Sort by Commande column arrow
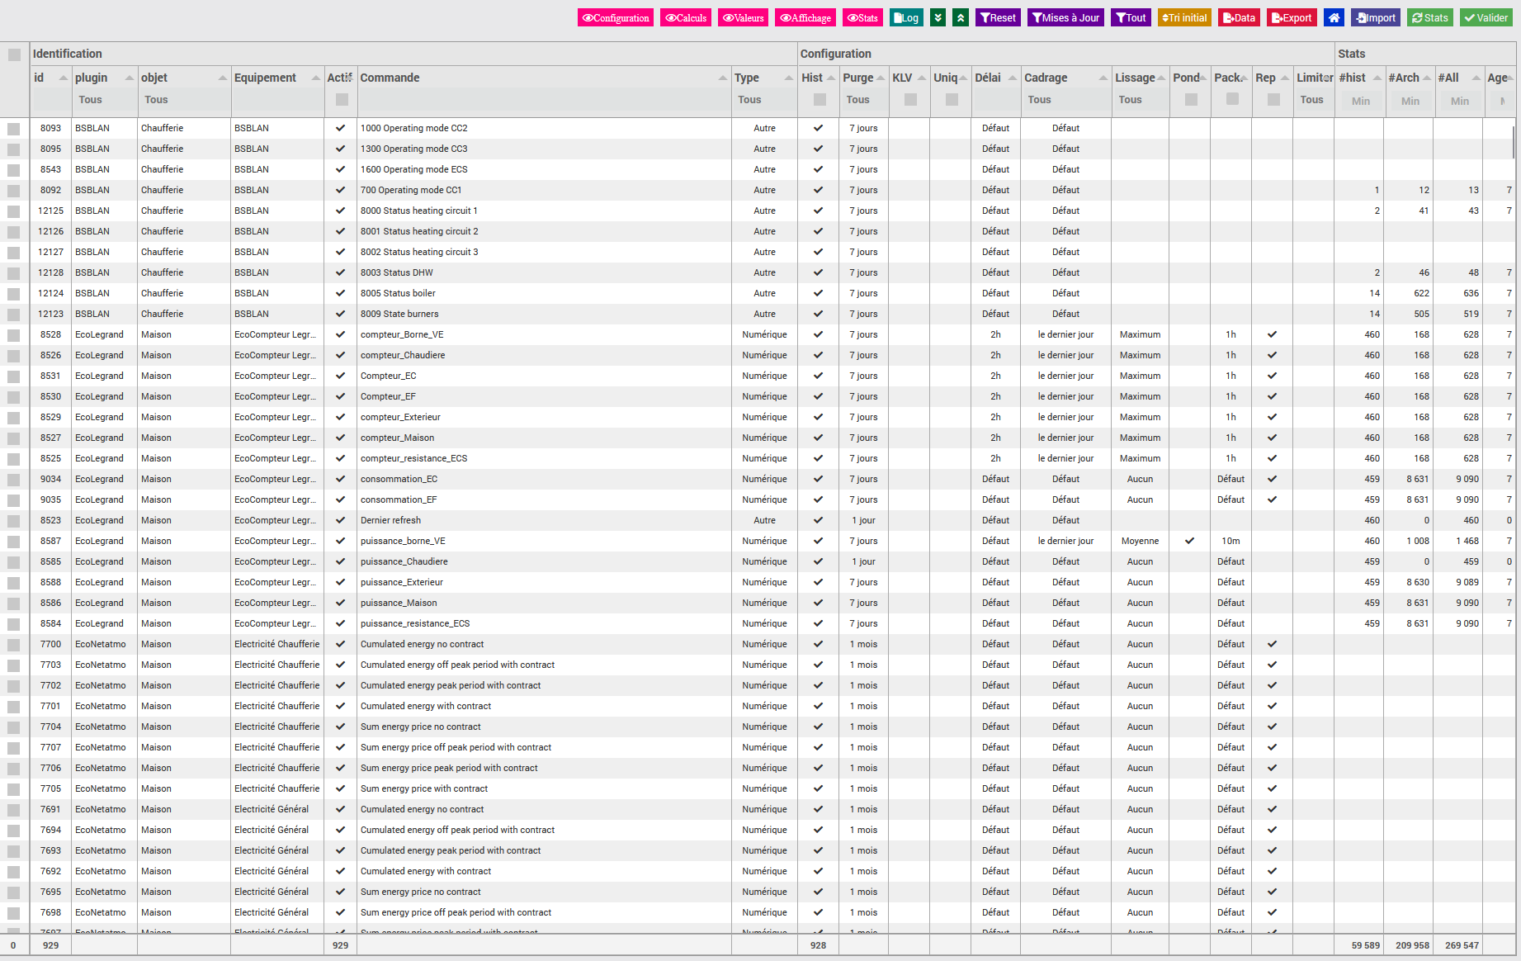This screenshot has width=1521, height=961. coord(723,78)
